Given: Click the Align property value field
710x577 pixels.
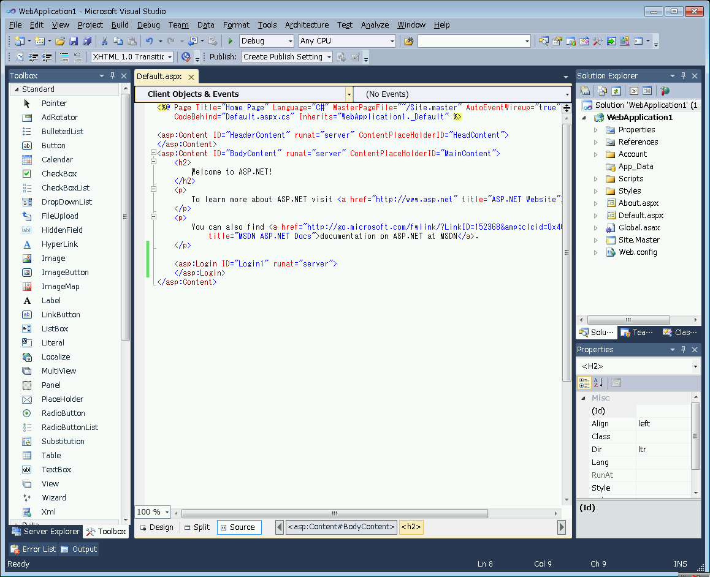Looking at the screenshot, I should point(663,424).
